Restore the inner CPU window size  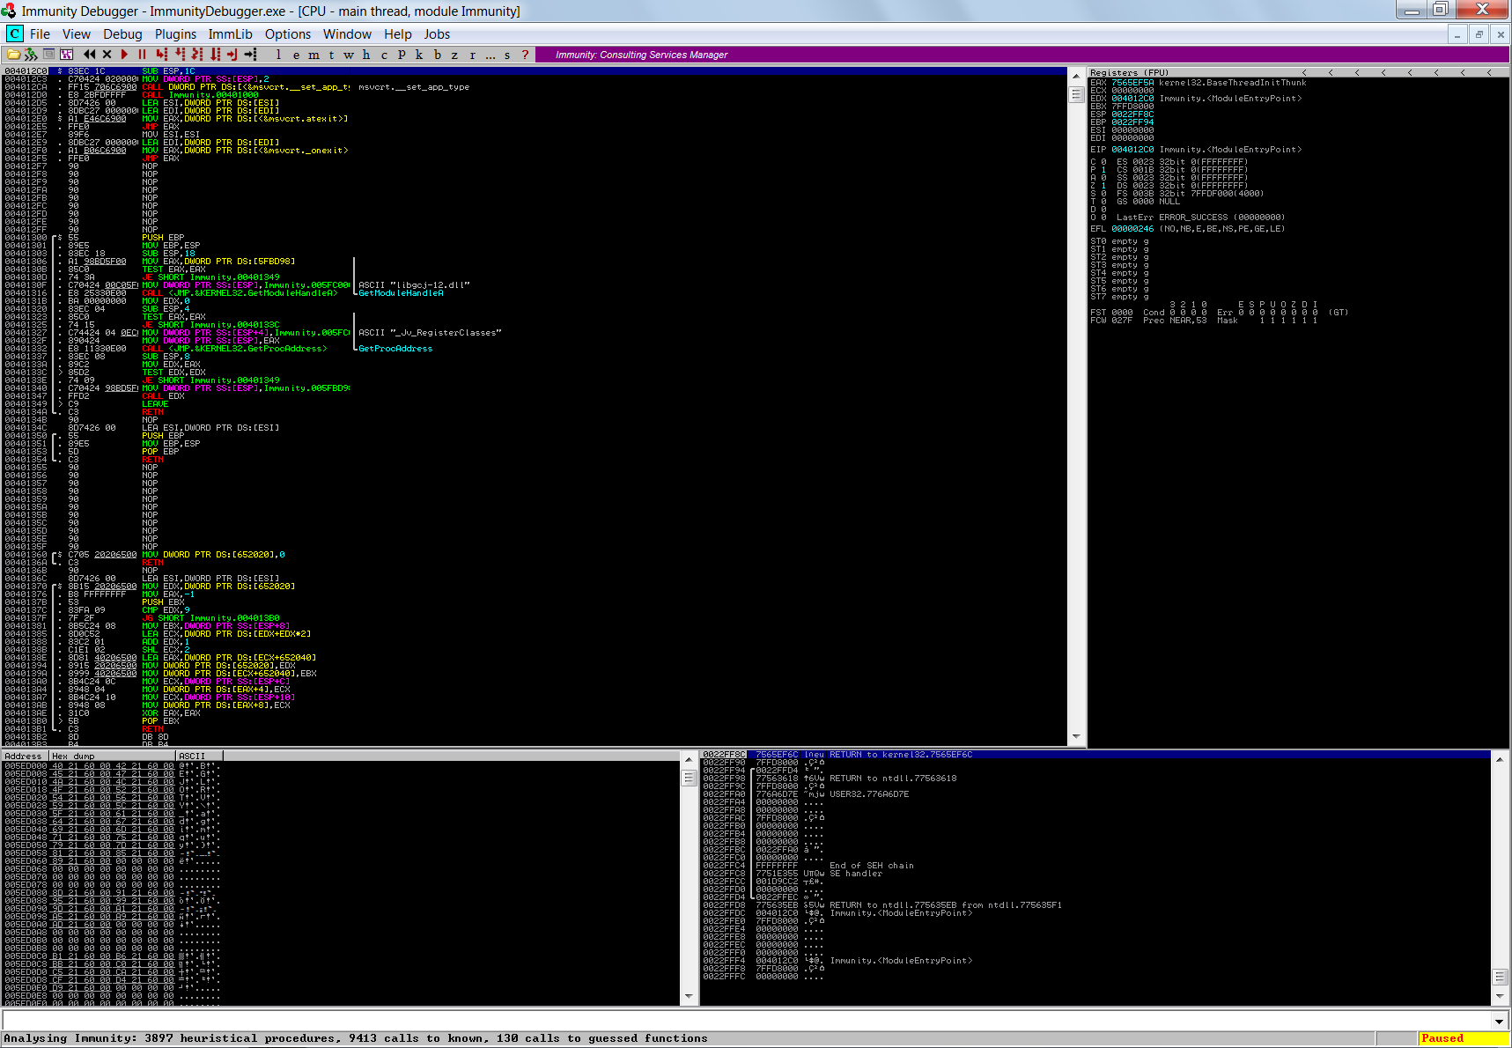click(1479, 34)
